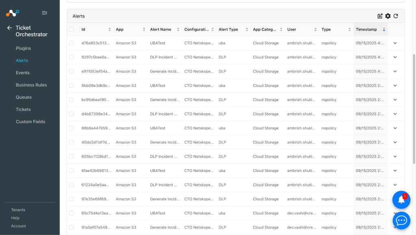Screen dimensions: 416x235
Task: Click the page vertical scrollbar
Action: pyautogui.click(x=414, y=109)
